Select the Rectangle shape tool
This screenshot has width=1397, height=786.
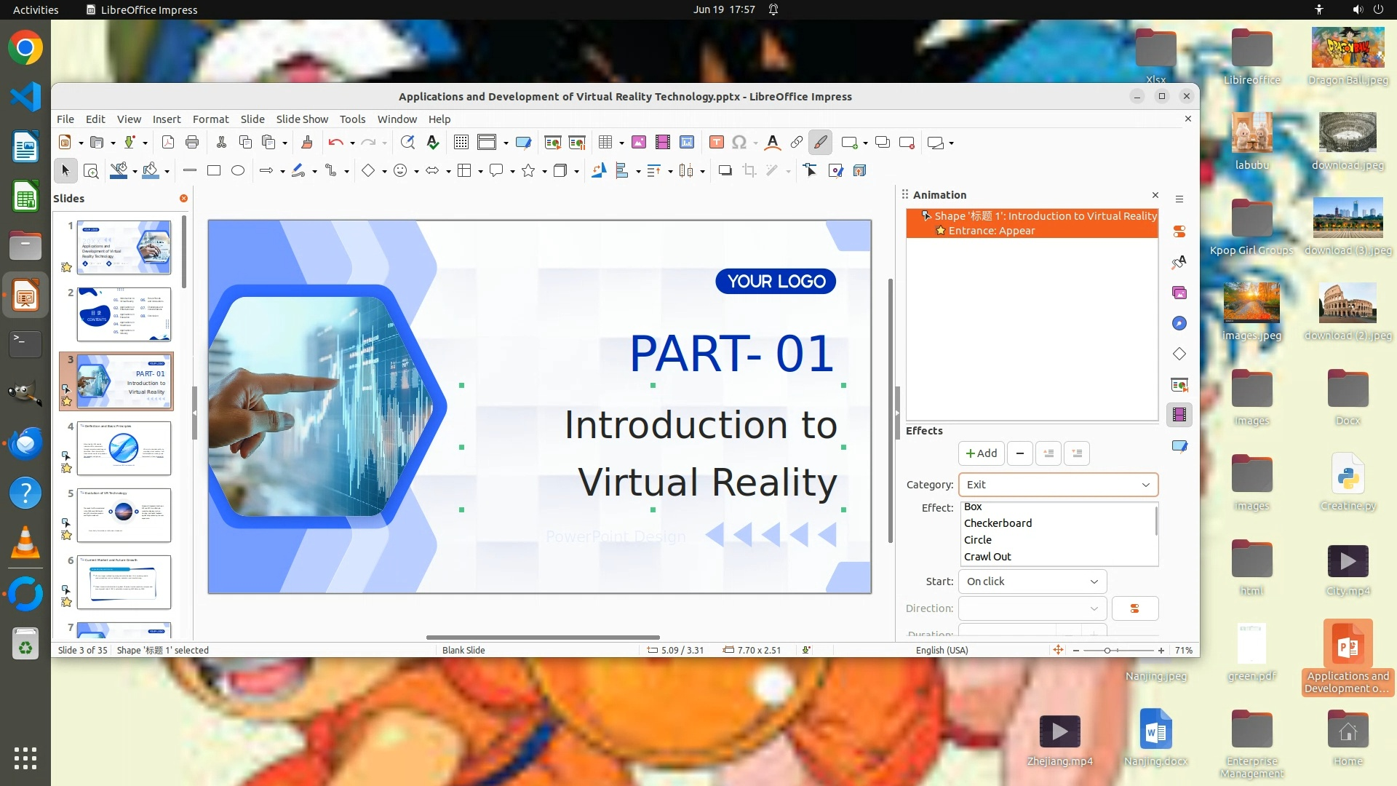214,170
